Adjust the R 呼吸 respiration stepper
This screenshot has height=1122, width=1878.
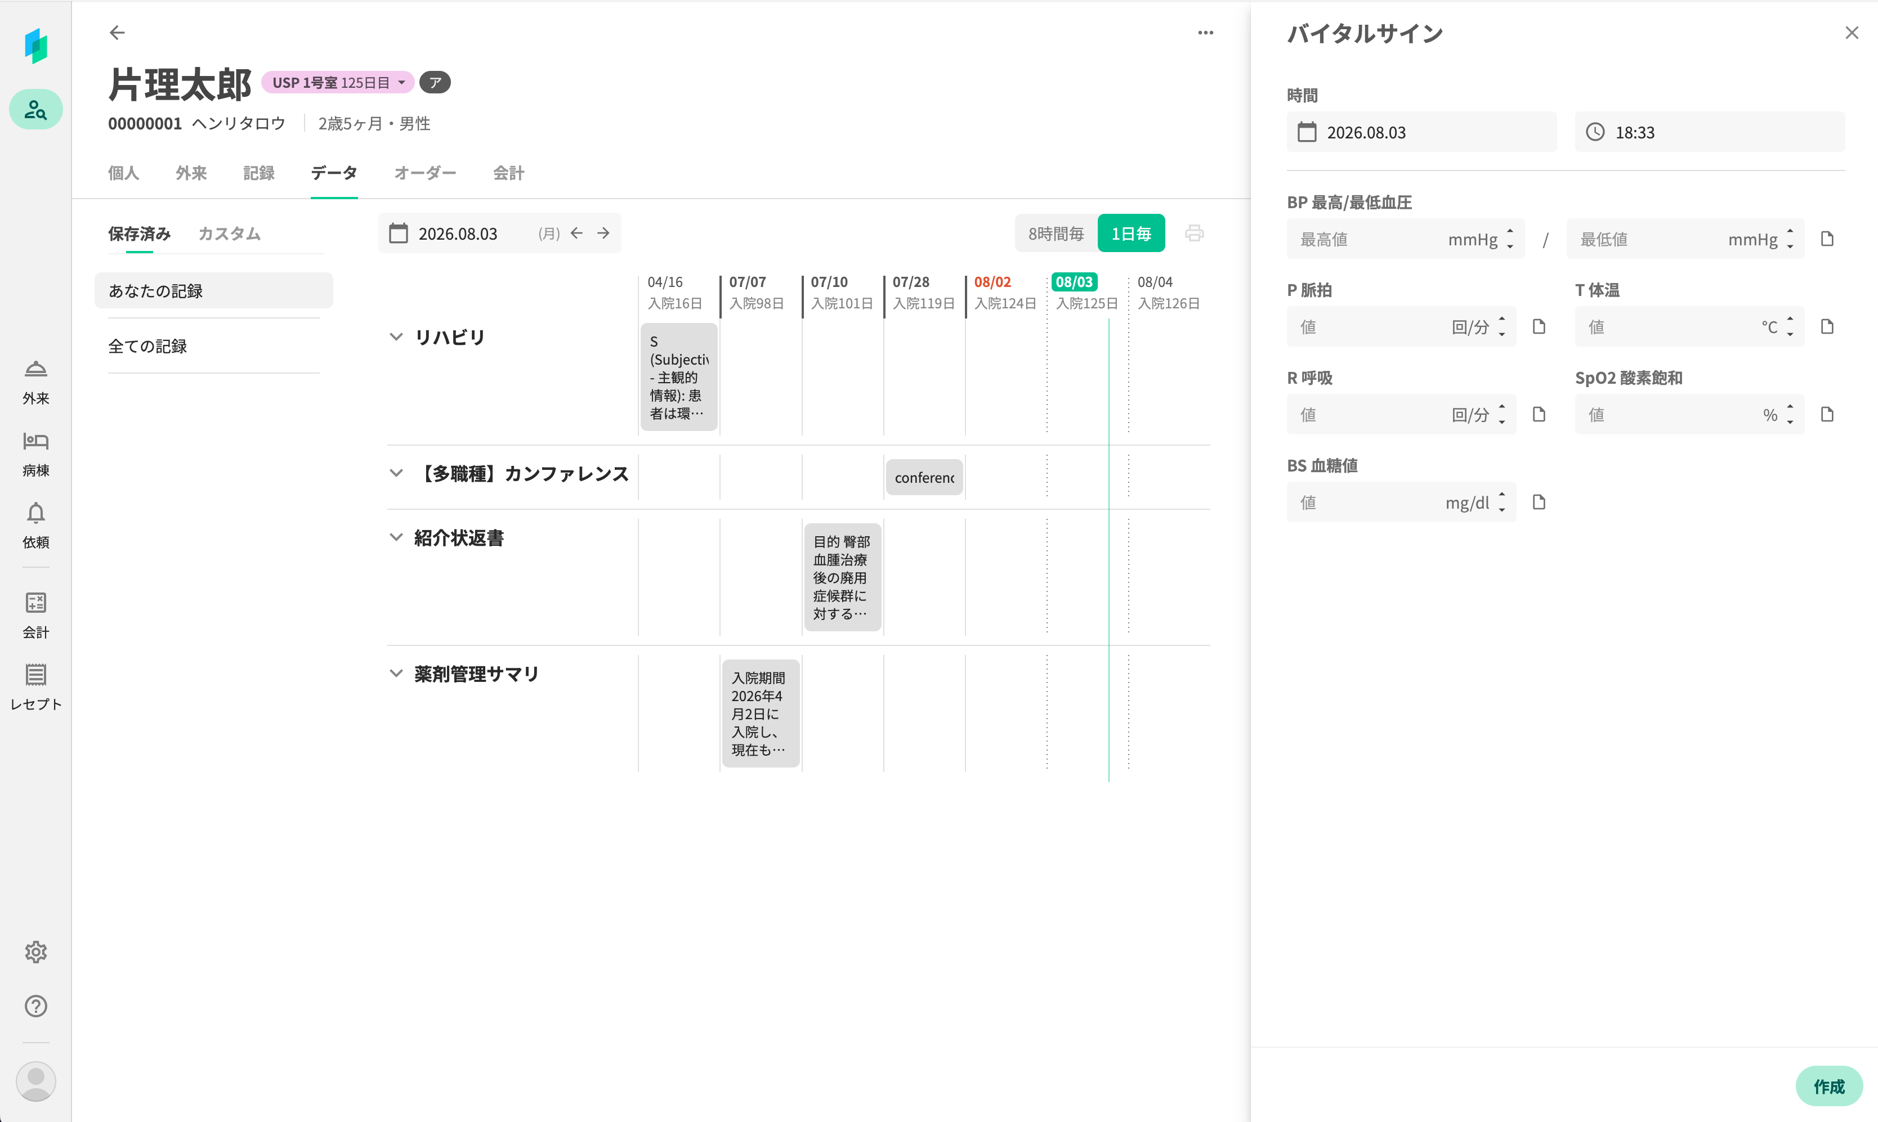[1501, 414]
